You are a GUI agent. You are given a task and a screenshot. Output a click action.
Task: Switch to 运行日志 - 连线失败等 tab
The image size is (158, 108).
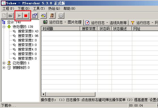(x=106, y=23)
